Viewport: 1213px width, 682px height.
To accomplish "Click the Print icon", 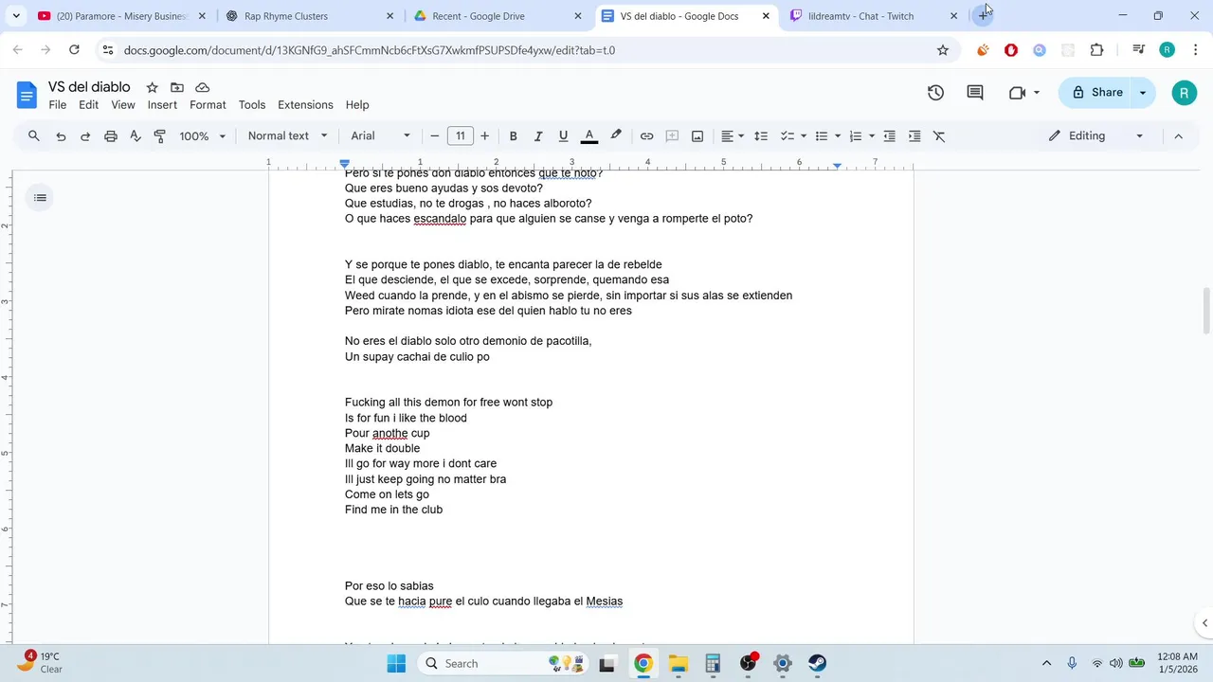I will [x=111, y=136].
